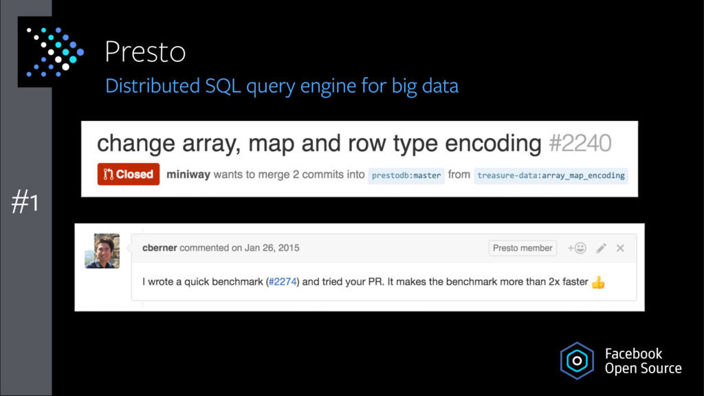Click the Presto dotted logo

pyautogui.click(x=55, y=52)
